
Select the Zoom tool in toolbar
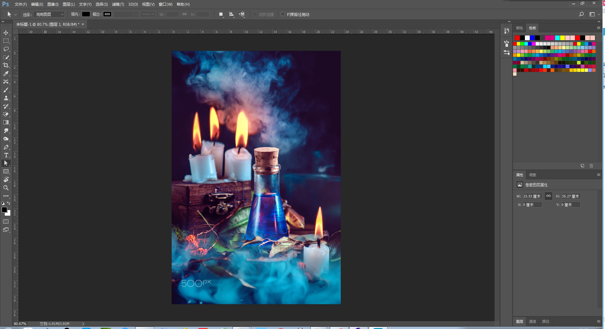pyautogui.click(x=6, y=188)
